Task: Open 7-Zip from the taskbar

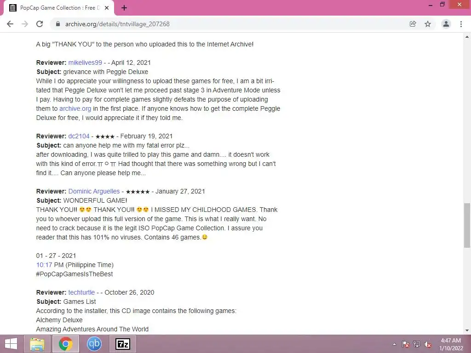Action: coord(122,344)
